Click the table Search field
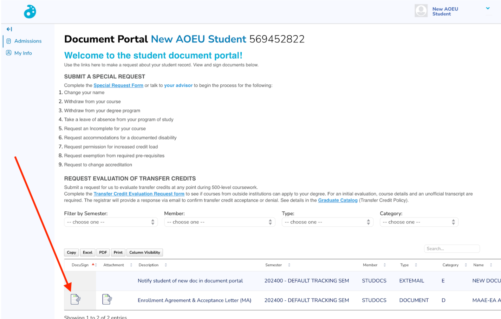The height and width of the screenshot is (319, 501). [452, 248]
